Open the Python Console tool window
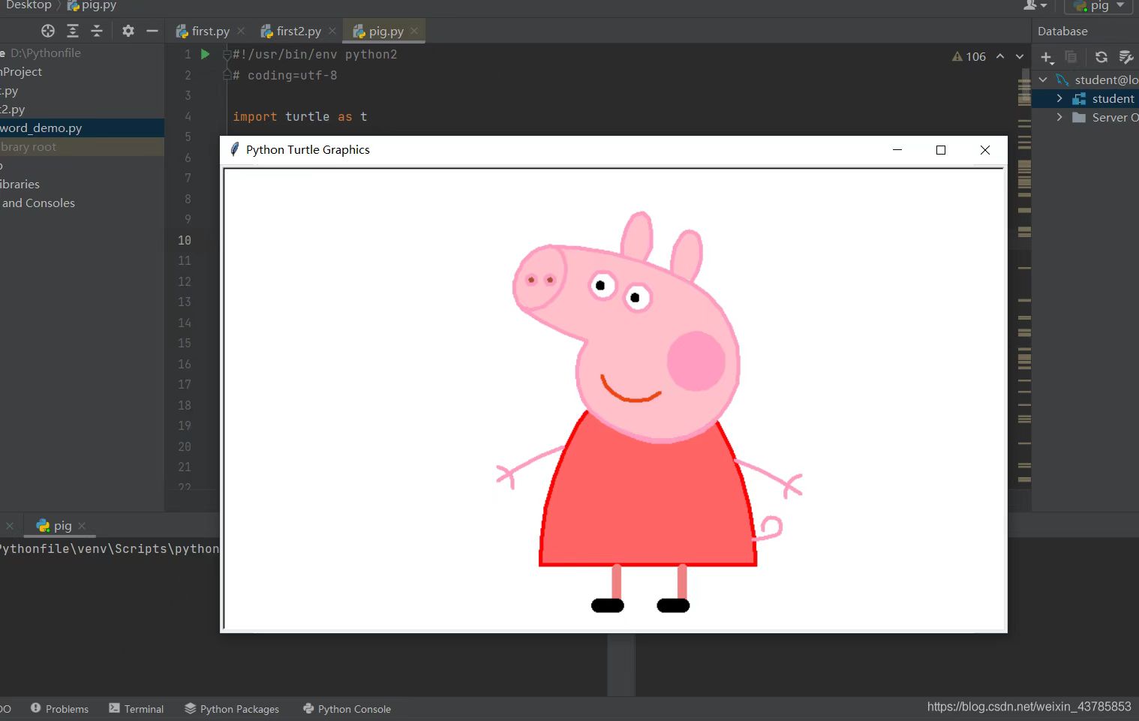The image size is (1139, 721). [347, 709]
